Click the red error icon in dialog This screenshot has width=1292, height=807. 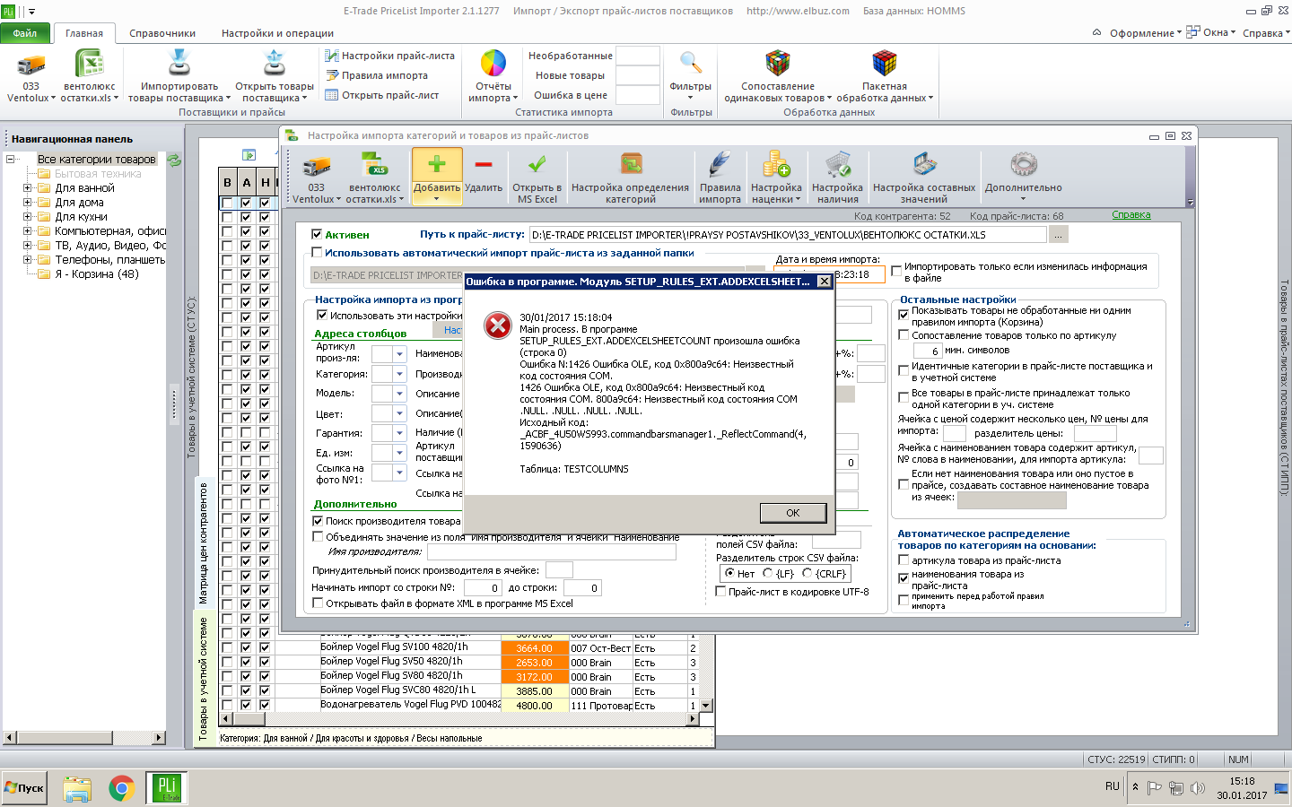pos(497,325)
